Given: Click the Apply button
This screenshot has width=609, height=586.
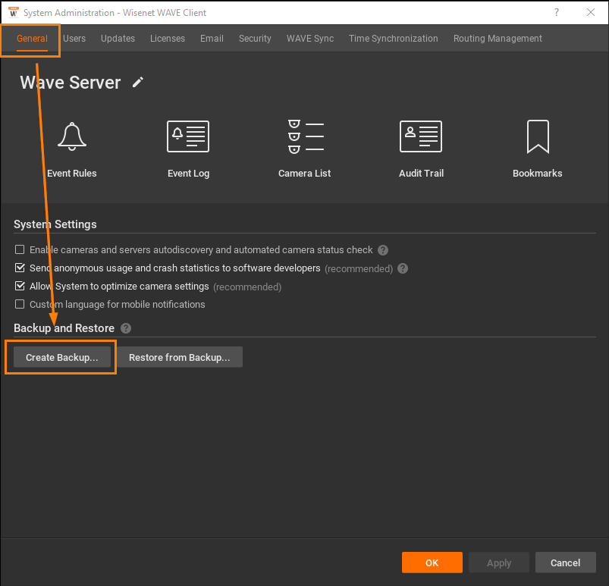Looking at the screenshot, I should point(499,562).
